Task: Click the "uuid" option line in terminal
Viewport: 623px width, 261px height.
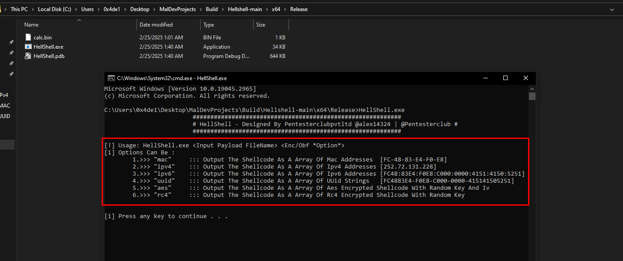Action: pyautogui.click(x=323, y=181)
